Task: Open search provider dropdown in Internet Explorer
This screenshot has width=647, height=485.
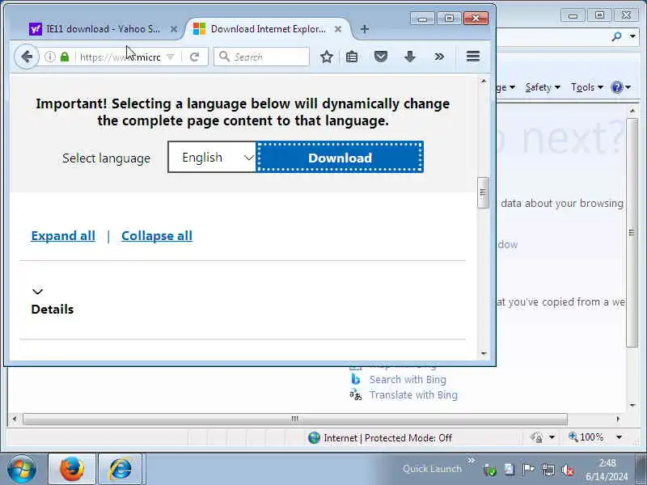Action: pyautogui.click(x=632, y=36)
